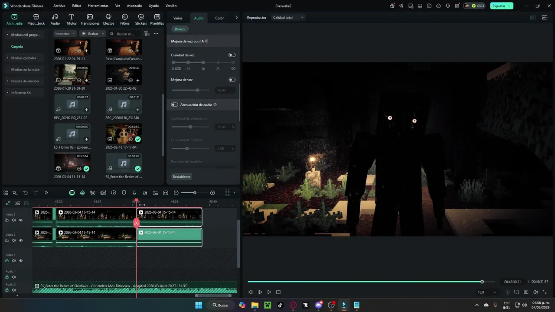
Task: Click the zoom-out minus icon on timeline
Action: [x=176, y=193]
